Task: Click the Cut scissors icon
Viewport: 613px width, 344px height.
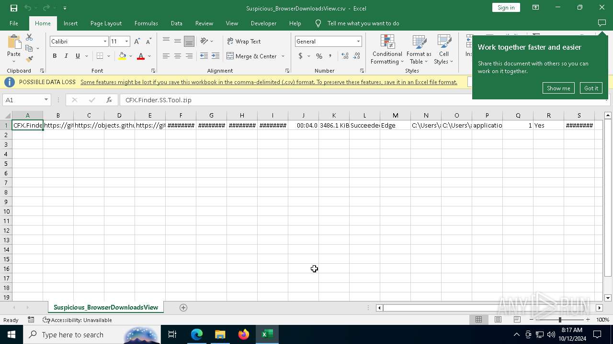Action: (29, 37)
